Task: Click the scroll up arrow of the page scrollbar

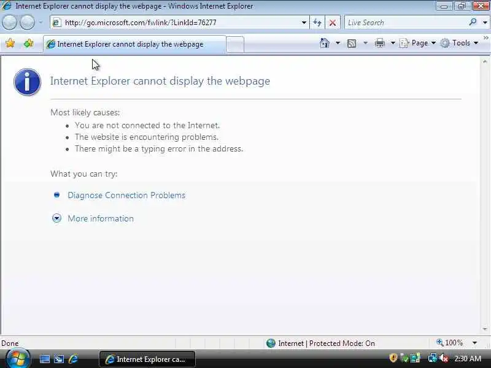Action: pyautogui.click(x=485, y=61)
